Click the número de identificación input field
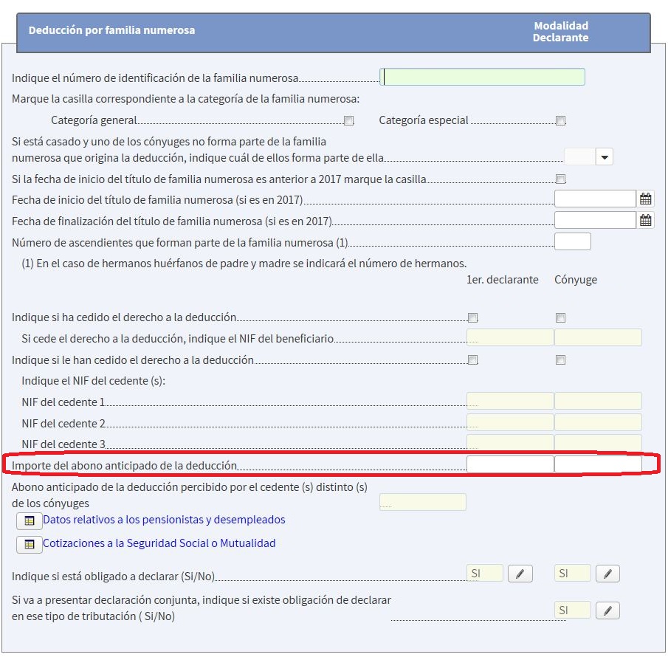Viewport: 668px width, 657px height. click(x=482, y=78)
